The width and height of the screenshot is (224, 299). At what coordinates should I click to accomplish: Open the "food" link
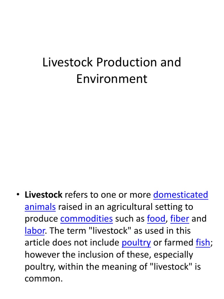[156, 219]
